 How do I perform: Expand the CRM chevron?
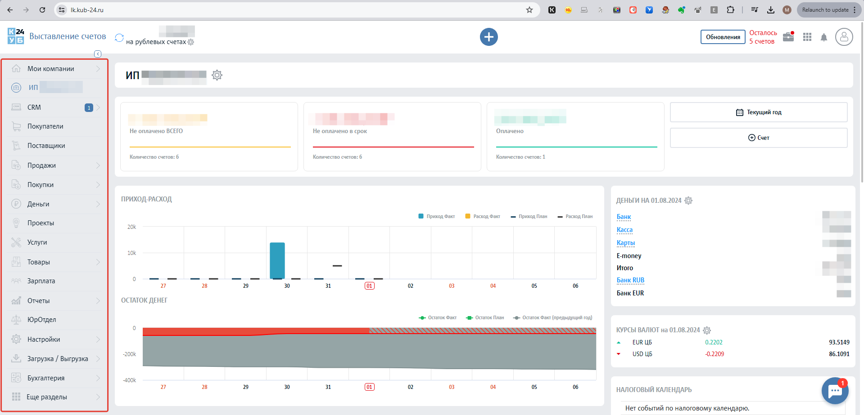[x=98, y=107]
